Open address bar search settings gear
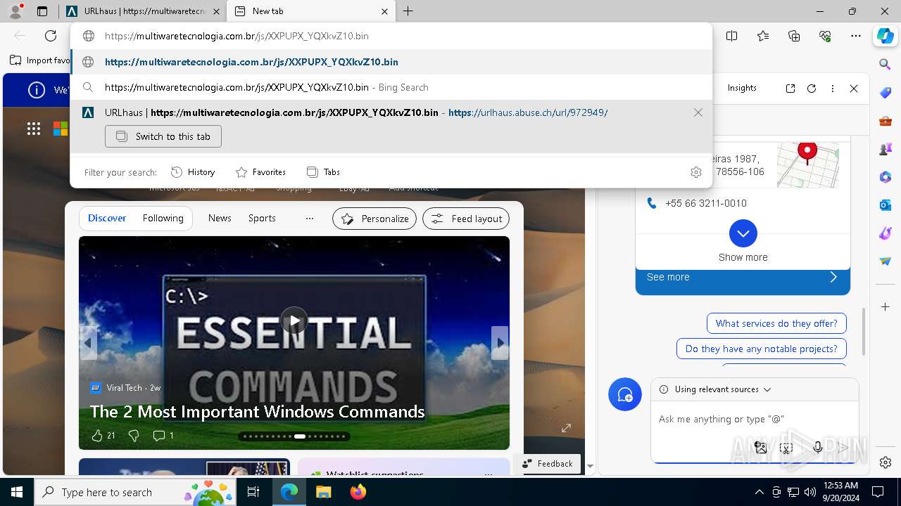 pyautogui.click(x=696, y=172)
